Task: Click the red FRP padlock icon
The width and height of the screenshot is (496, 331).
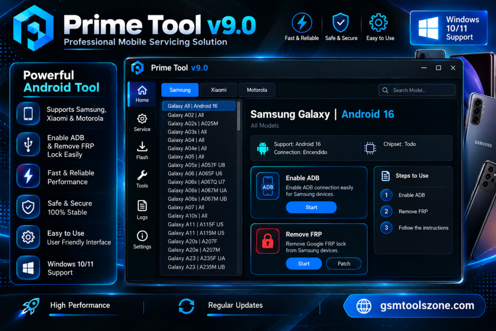Action: 268,241
